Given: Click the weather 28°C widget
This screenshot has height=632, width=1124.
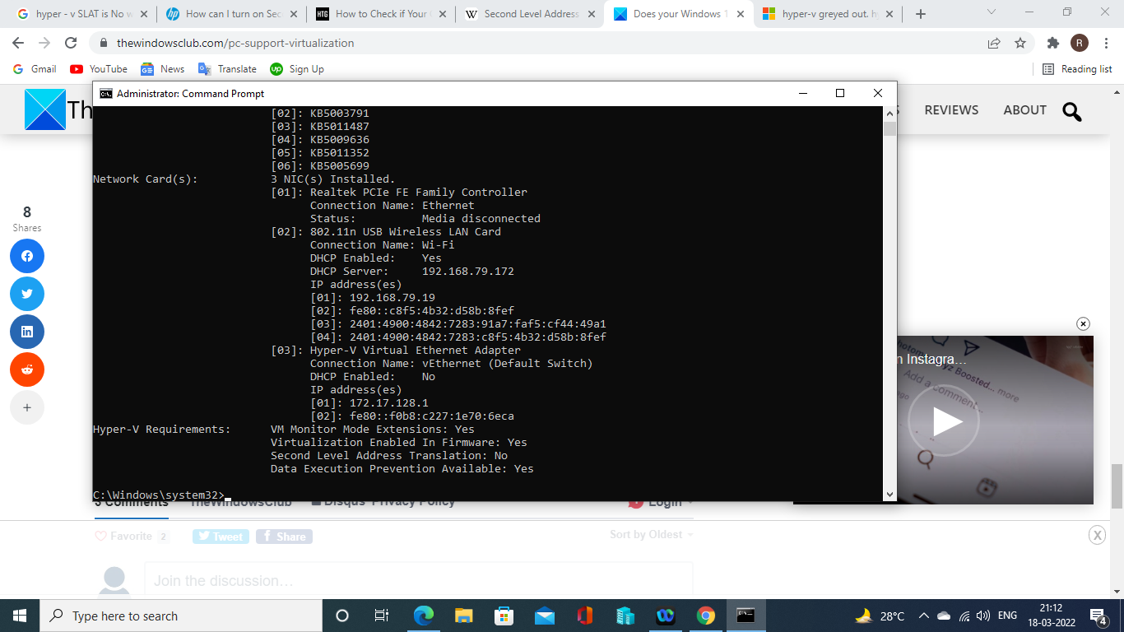Looking at the screenshot, I should point(880,616).
